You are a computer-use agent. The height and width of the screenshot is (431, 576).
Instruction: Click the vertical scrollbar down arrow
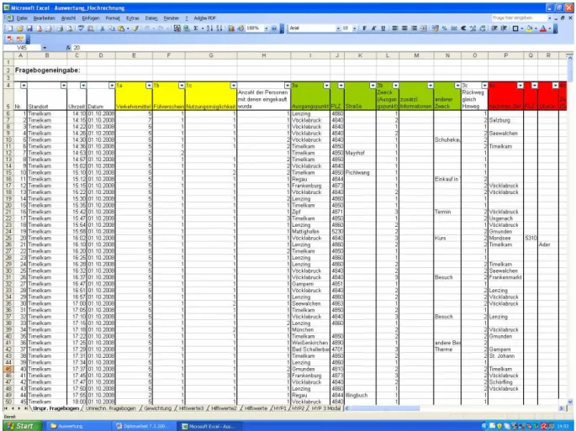tap(570, 402)
